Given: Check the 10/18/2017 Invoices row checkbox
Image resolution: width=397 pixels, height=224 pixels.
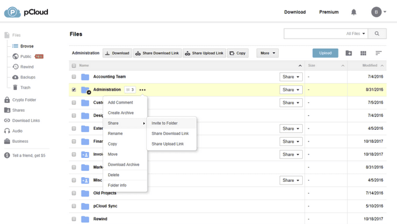Looking at the screenshot, I should (x=74, y=154).
